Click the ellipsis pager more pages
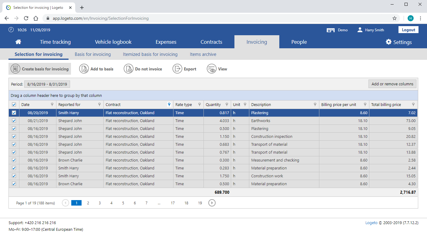 click(159, 203)
